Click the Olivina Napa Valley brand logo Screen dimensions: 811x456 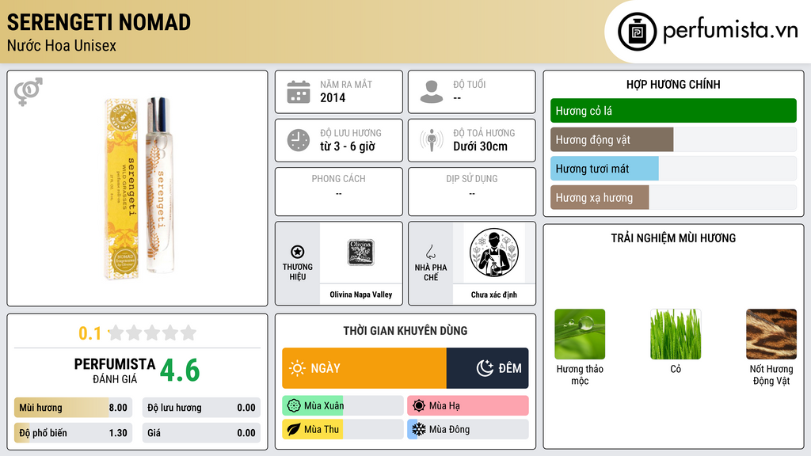click(x=360, y=253)
